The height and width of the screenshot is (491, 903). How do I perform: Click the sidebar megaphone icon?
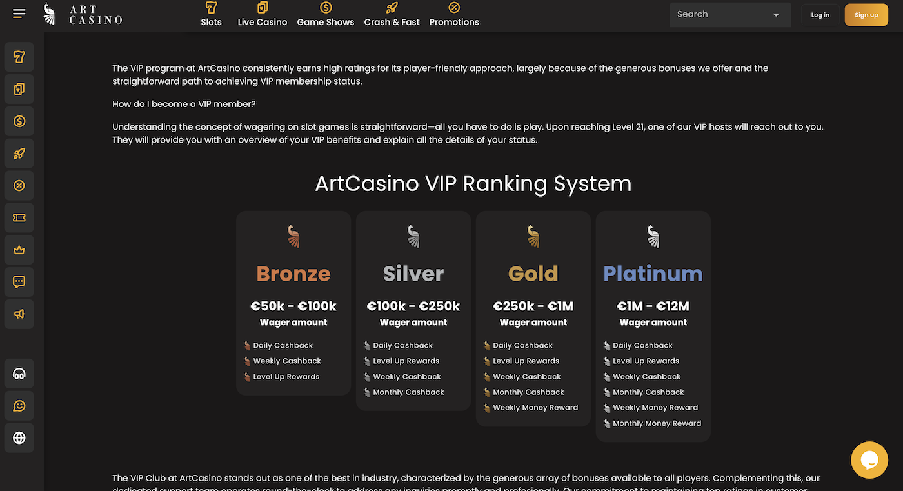[x=19, y=314]
